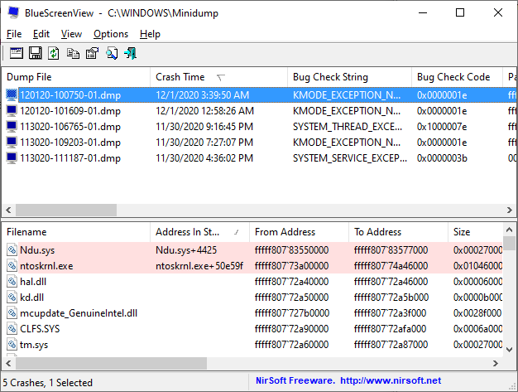
Task: Click the Properties toolbar icon
Action: click(x=92, y=53)
